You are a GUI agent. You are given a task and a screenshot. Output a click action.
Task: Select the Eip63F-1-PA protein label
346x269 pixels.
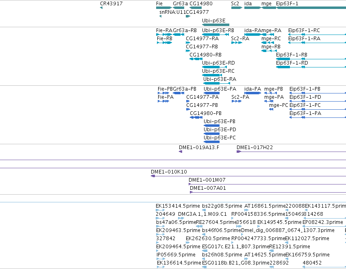305,113
